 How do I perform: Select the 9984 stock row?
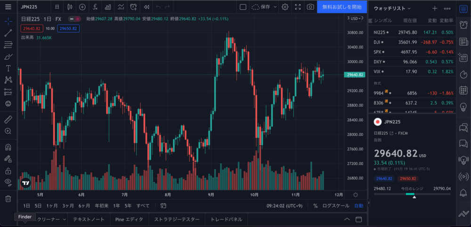point(412,93)
